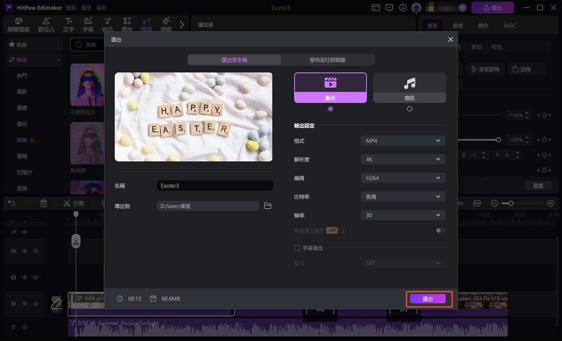Open the 幀率 frame rate dropdown showing 30
The image size is (562, 341).
(x=402, y=215)
